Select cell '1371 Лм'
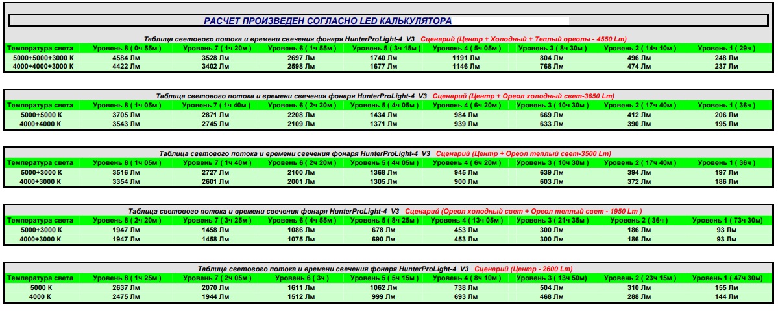Image resolution: width=778 pixels, height=312 pixels. coord(387,123)
